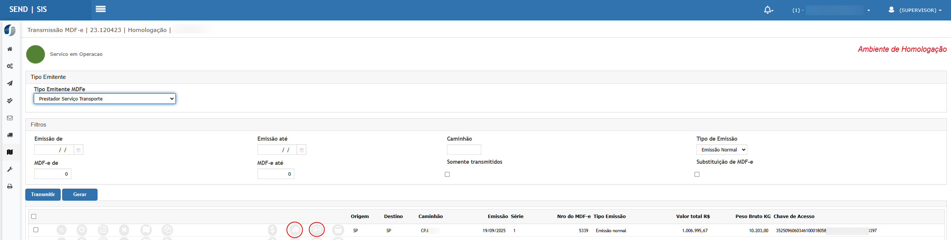Open the envelope mail sidebar icon
The height and width of the screenshot is (240, 951).
tap(10, 118)
